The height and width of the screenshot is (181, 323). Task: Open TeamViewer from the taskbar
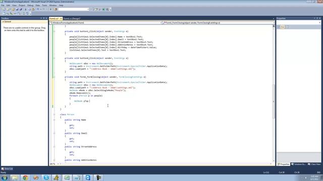88,177
